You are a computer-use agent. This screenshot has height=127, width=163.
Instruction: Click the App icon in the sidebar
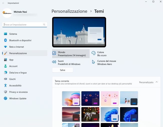tap(6, 60)
